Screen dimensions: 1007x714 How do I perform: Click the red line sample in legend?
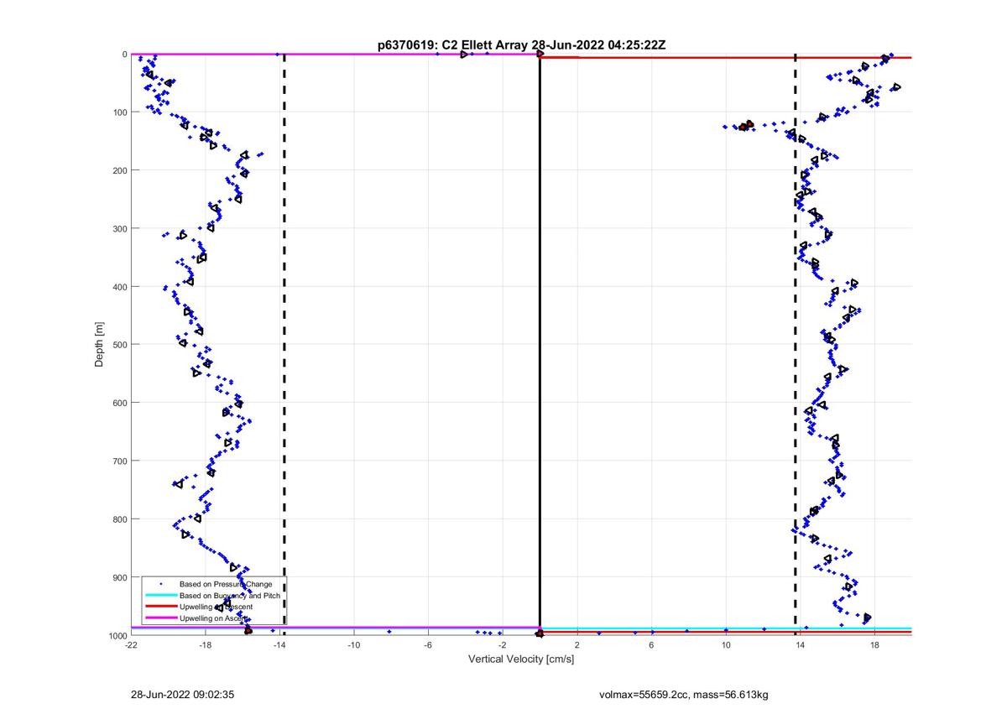(160, 606)
